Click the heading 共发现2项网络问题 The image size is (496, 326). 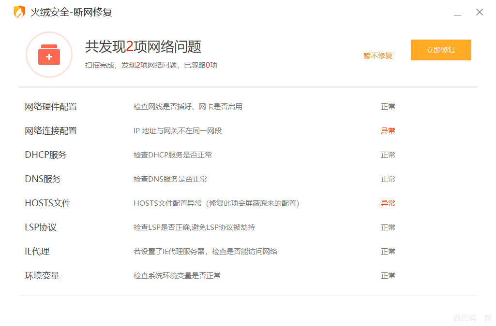click(143, 47)
